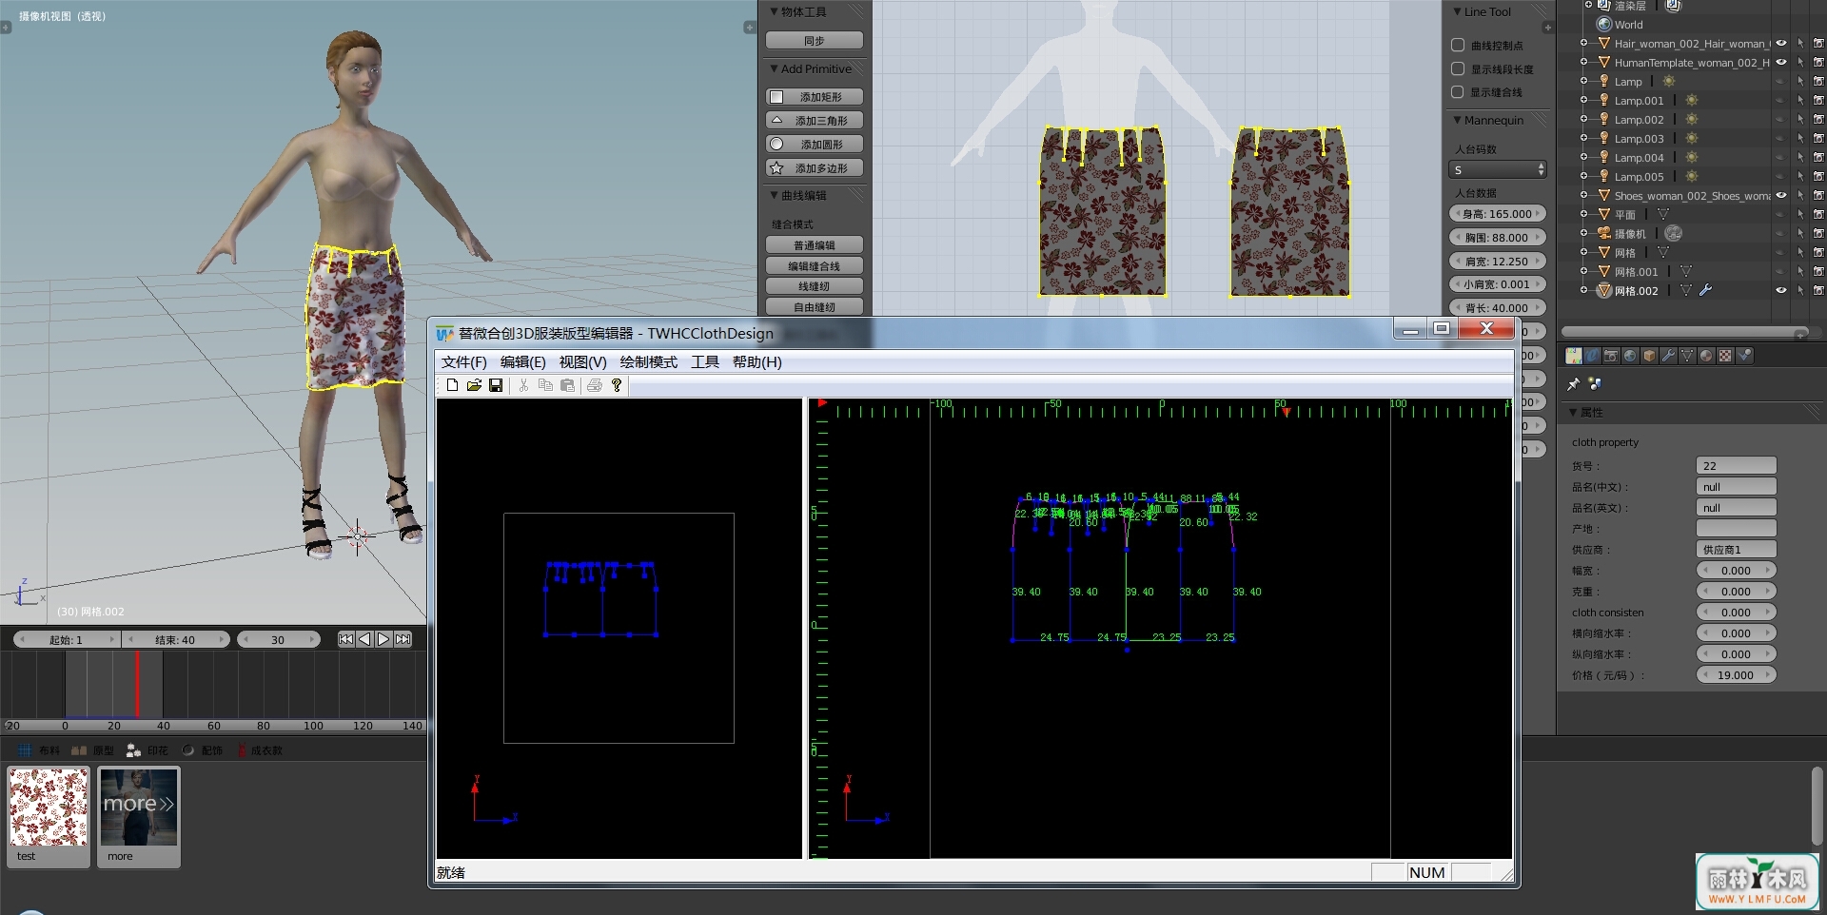
Task: Click the Save floppy icon in TWHCClothDesign toolbar
Action: [496, 385]
